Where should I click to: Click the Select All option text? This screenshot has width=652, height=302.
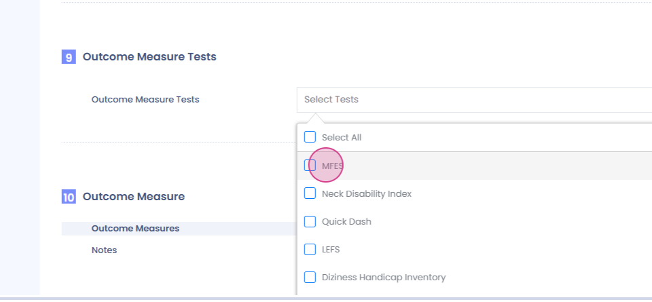click(342, 137)
